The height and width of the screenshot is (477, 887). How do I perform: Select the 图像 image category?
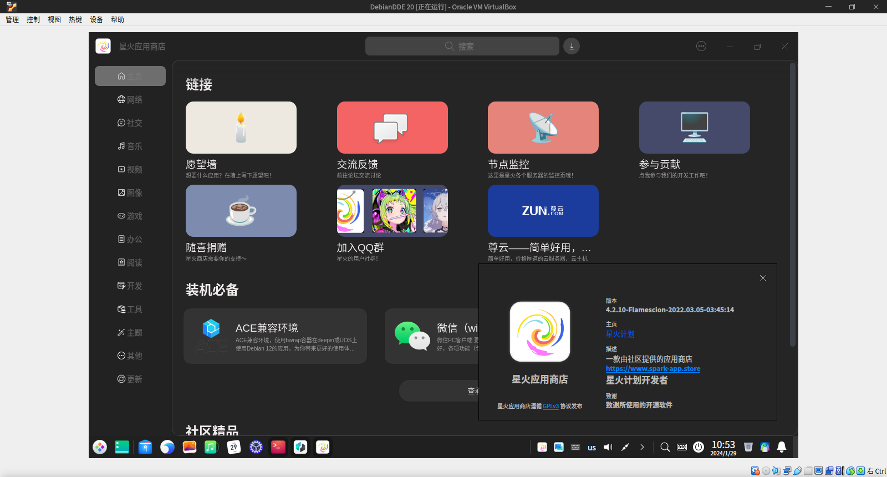click(x=130, y=192)
